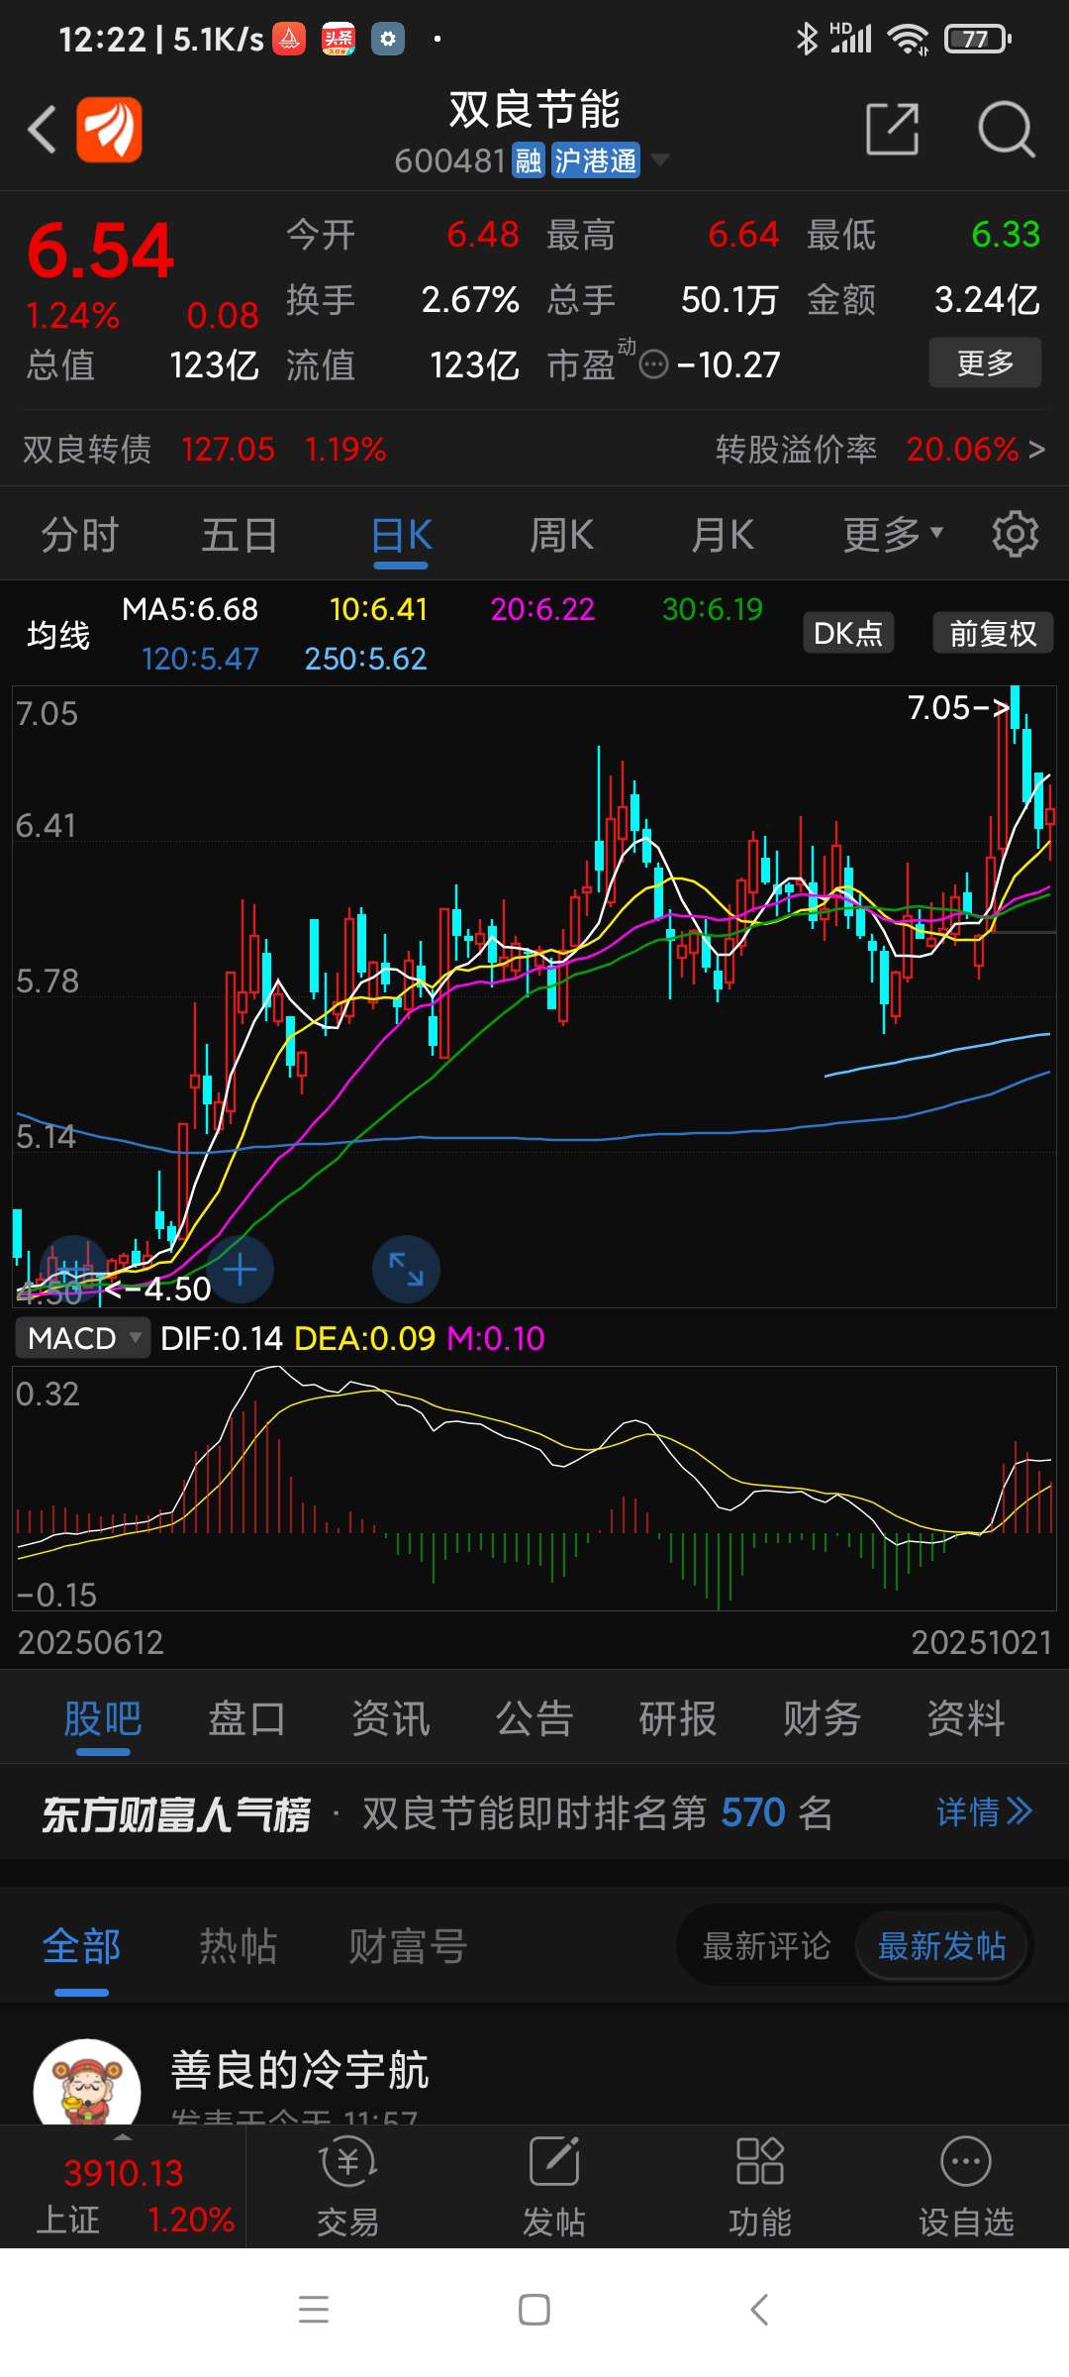
Task: Open the 财务 tab
Action: [x=822, y=1718]
